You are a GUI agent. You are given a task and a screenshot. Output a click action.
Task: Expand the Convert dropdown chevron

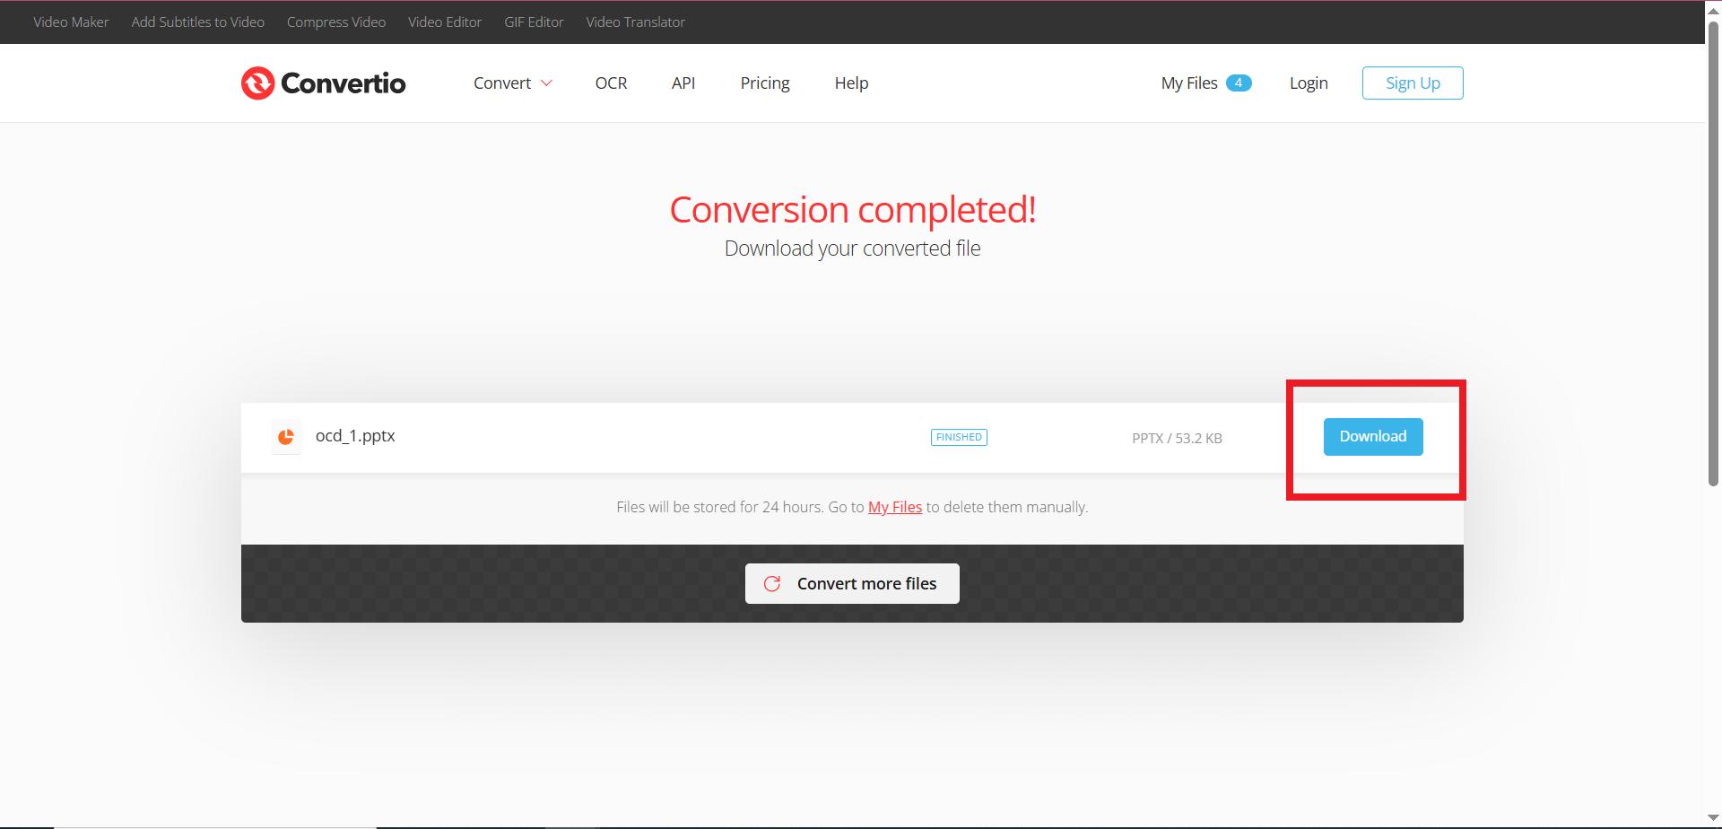(x=546, y=83)
